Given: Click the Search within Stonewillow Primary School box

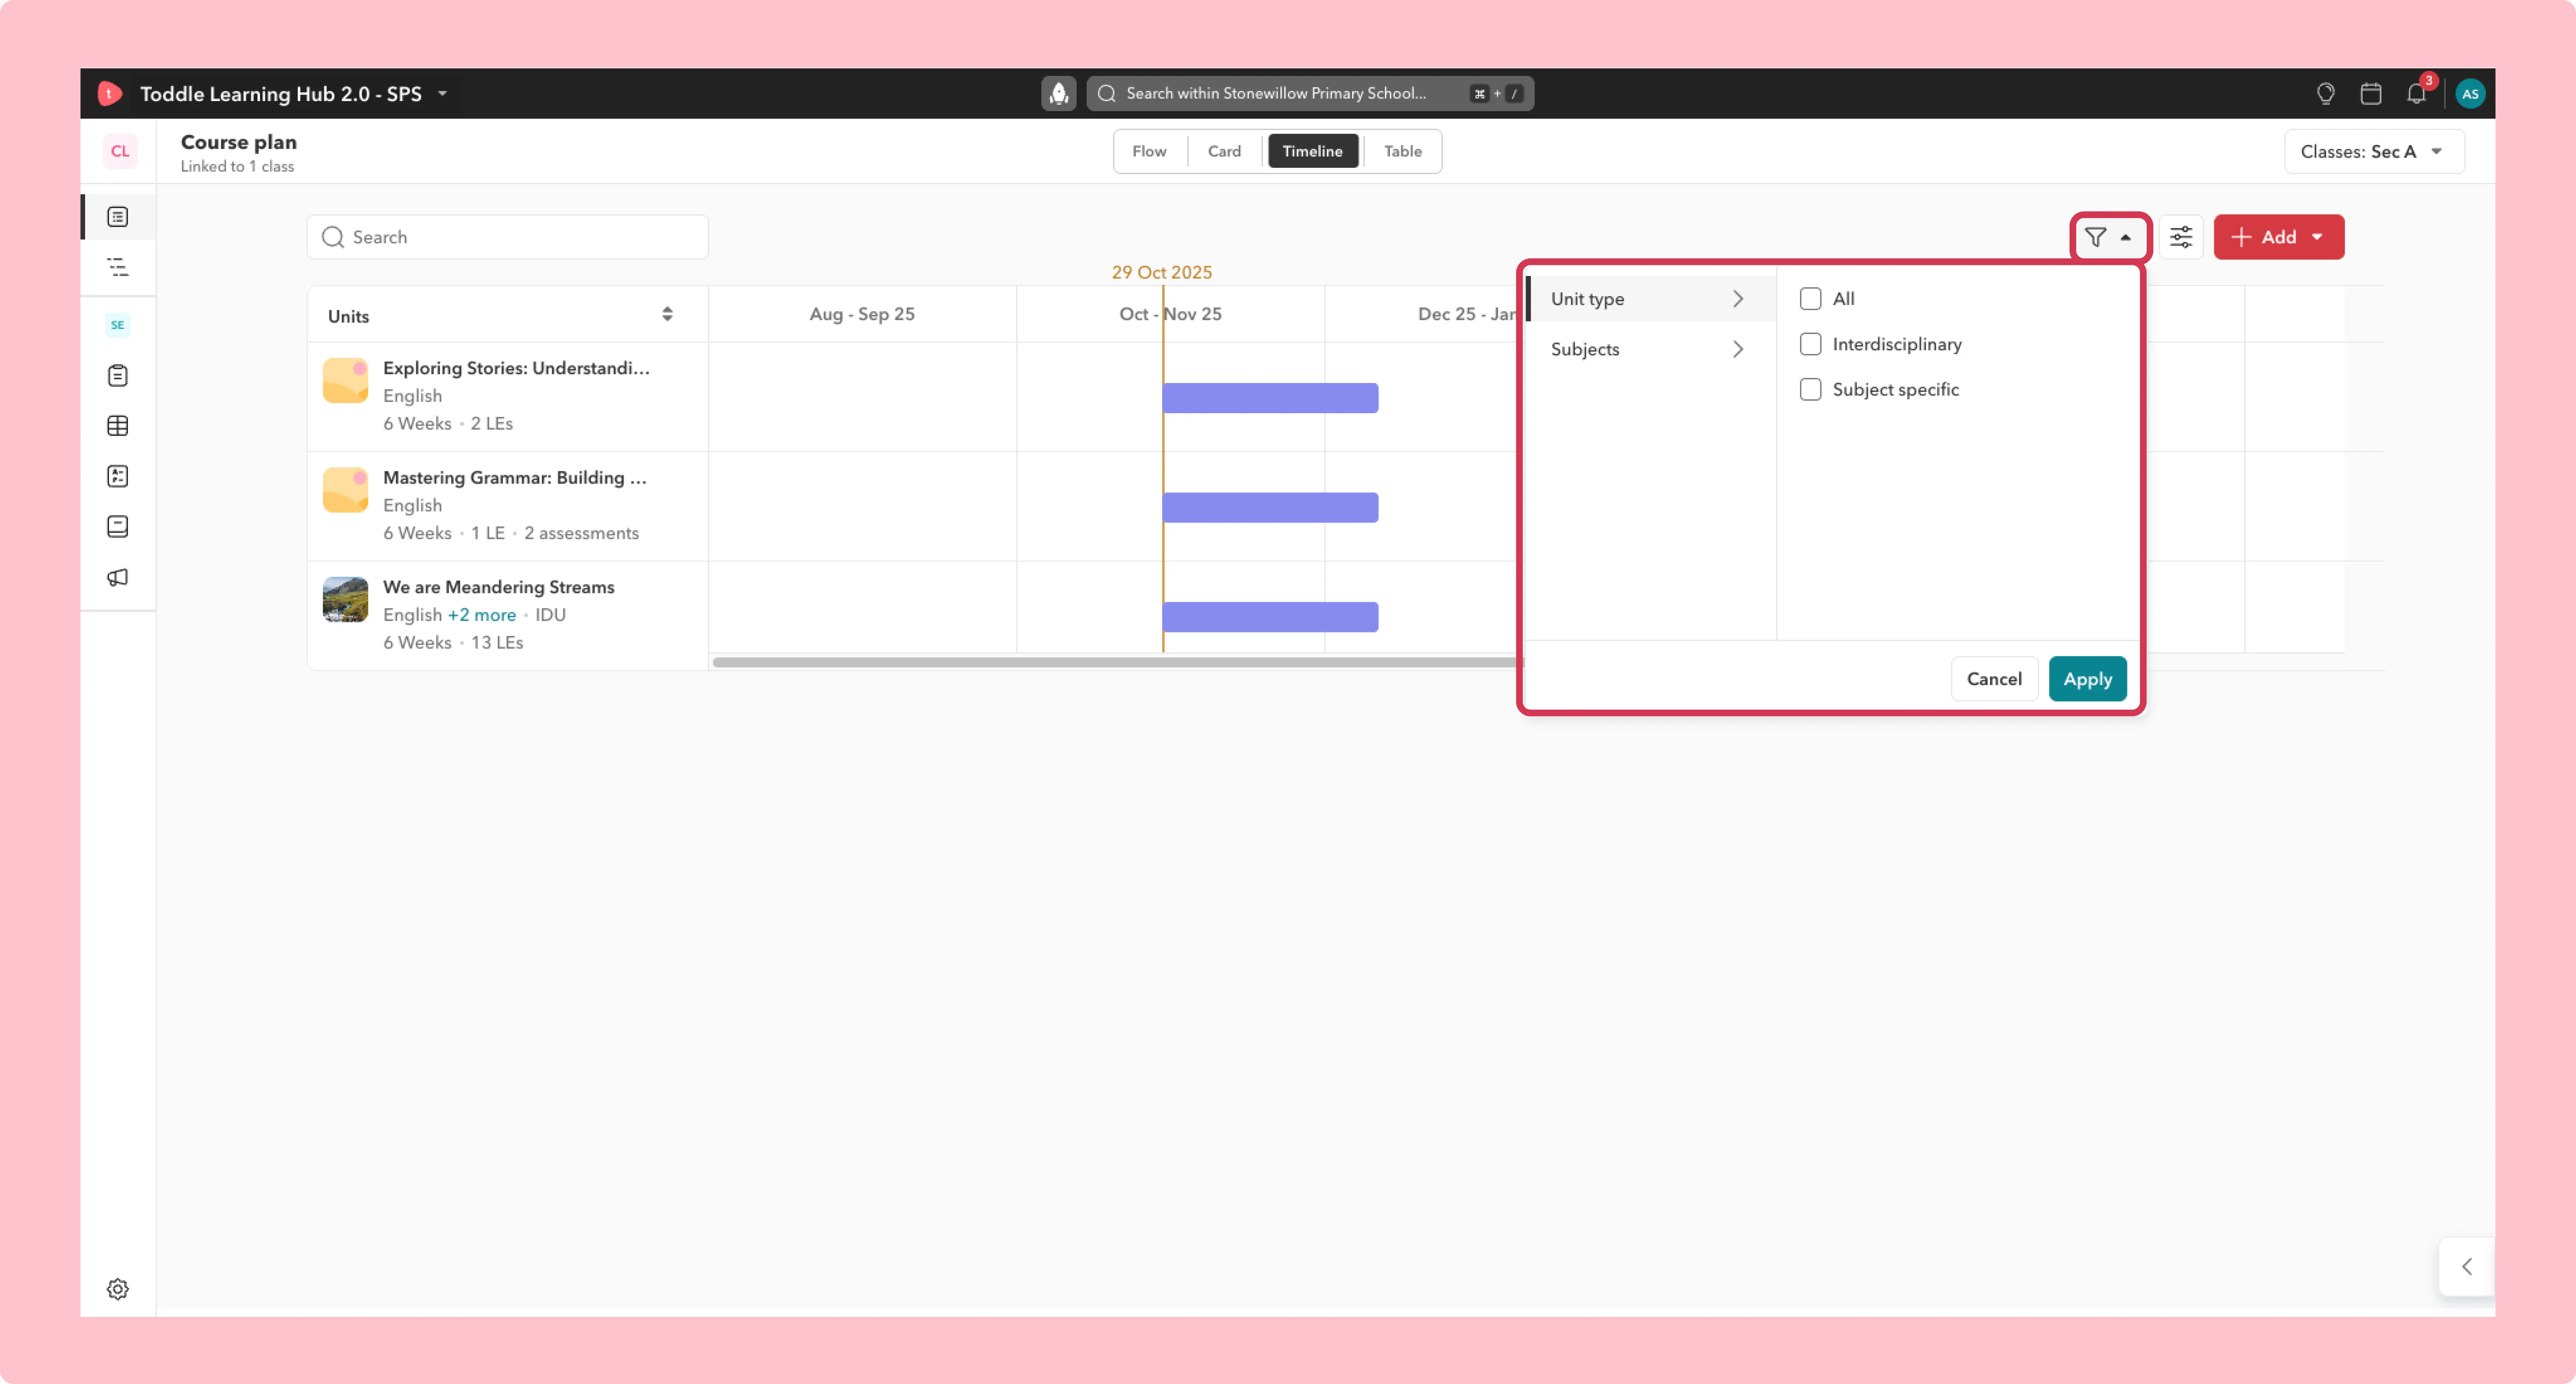Looking at the screenshot, I should click(1310, 93).
